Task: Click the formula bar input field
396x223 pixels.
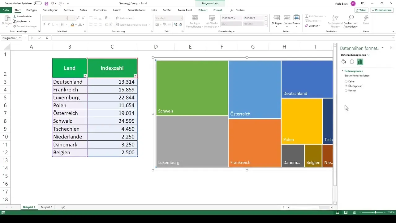Action: [x=223, y=38]
